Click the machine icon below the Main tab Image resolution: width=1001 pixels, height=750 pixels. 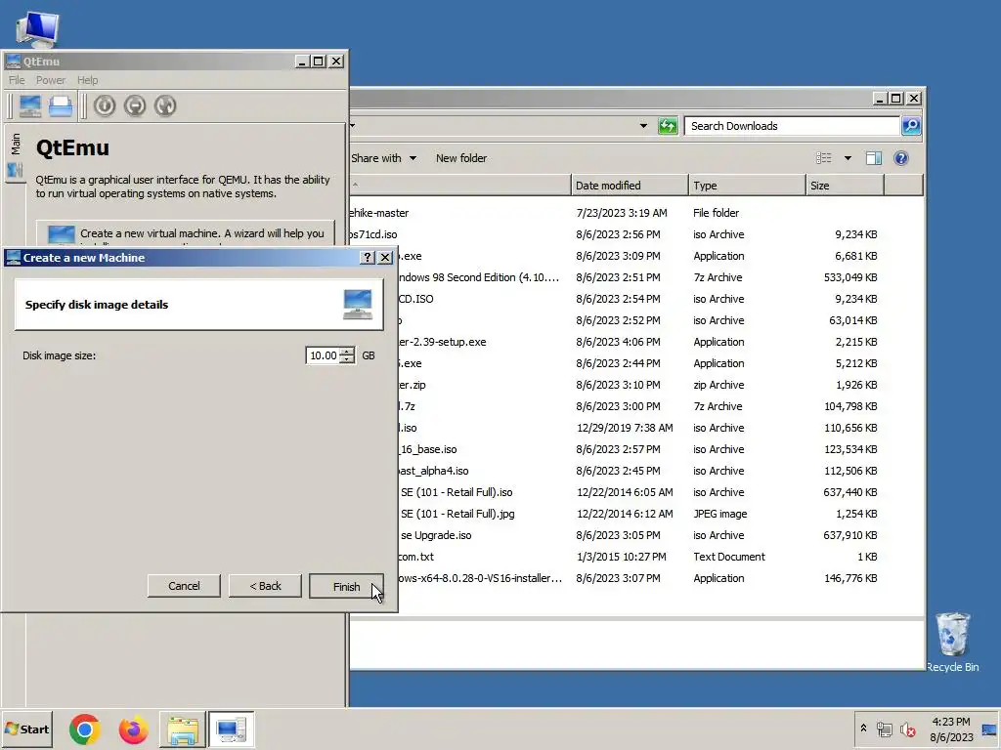pyautogui.click(x=16, y=170)
